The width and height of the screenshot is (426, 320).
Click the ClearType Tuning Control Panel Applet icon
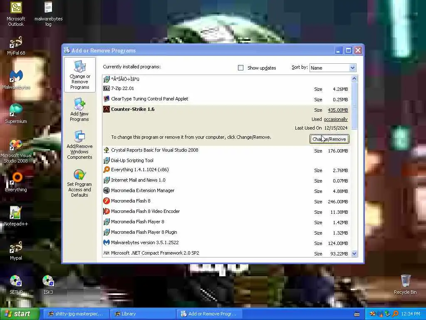click(x=106, y=99)
